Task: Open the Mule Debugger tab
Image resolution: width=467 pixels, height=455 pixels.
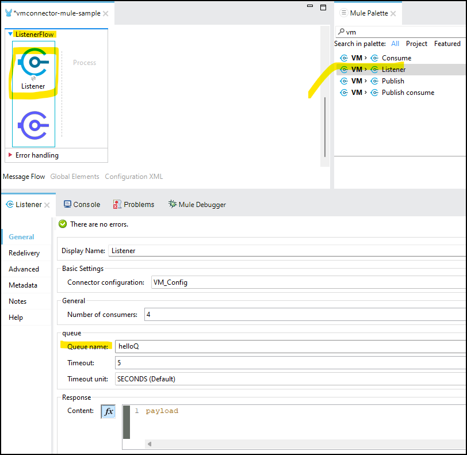Action: coord(197,204)
